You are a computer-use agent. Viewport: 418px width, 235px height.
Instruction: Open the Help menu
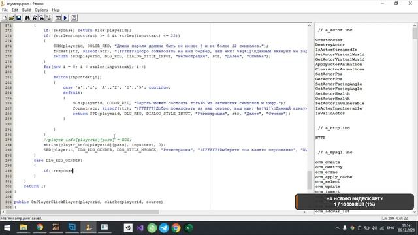(56, 10)
